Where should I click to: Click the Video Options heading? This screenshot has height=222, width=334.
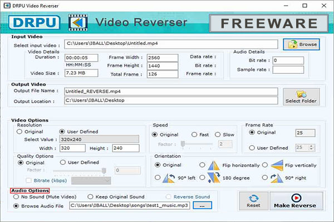click(x=30, y=120)
